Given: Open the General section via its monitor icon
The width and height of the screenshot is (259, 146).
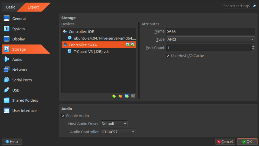Looking at the screenshot, I should point(7,18).
